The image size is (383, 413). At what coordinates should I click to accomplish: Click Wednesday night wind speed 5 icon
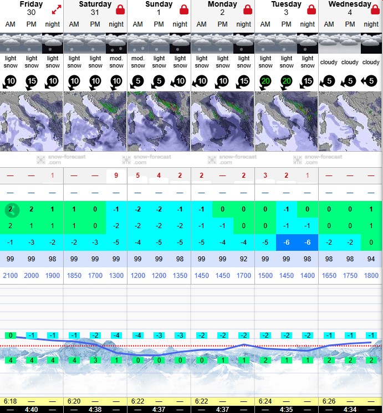(370, 81)
